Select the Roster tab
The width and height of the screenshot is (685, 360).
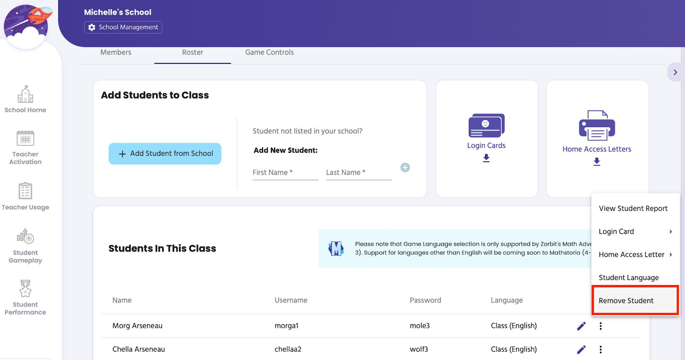click(x=193, y=52)
